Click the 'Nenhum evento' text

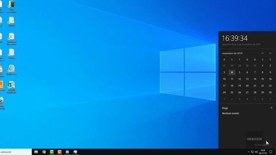pos(231,113)
